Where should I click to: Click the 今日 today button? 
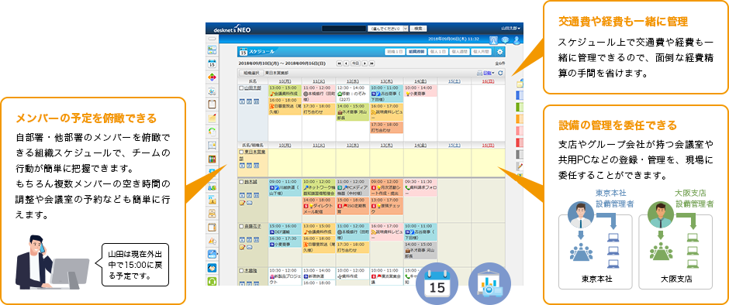(x=355, y=63)
